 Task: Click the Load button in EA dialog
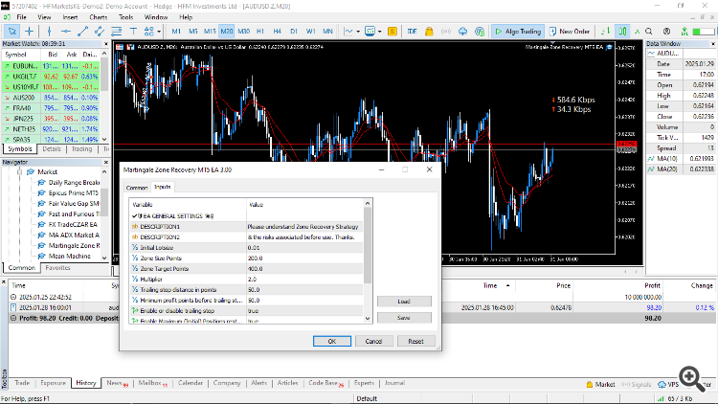(x=404, y=301)
